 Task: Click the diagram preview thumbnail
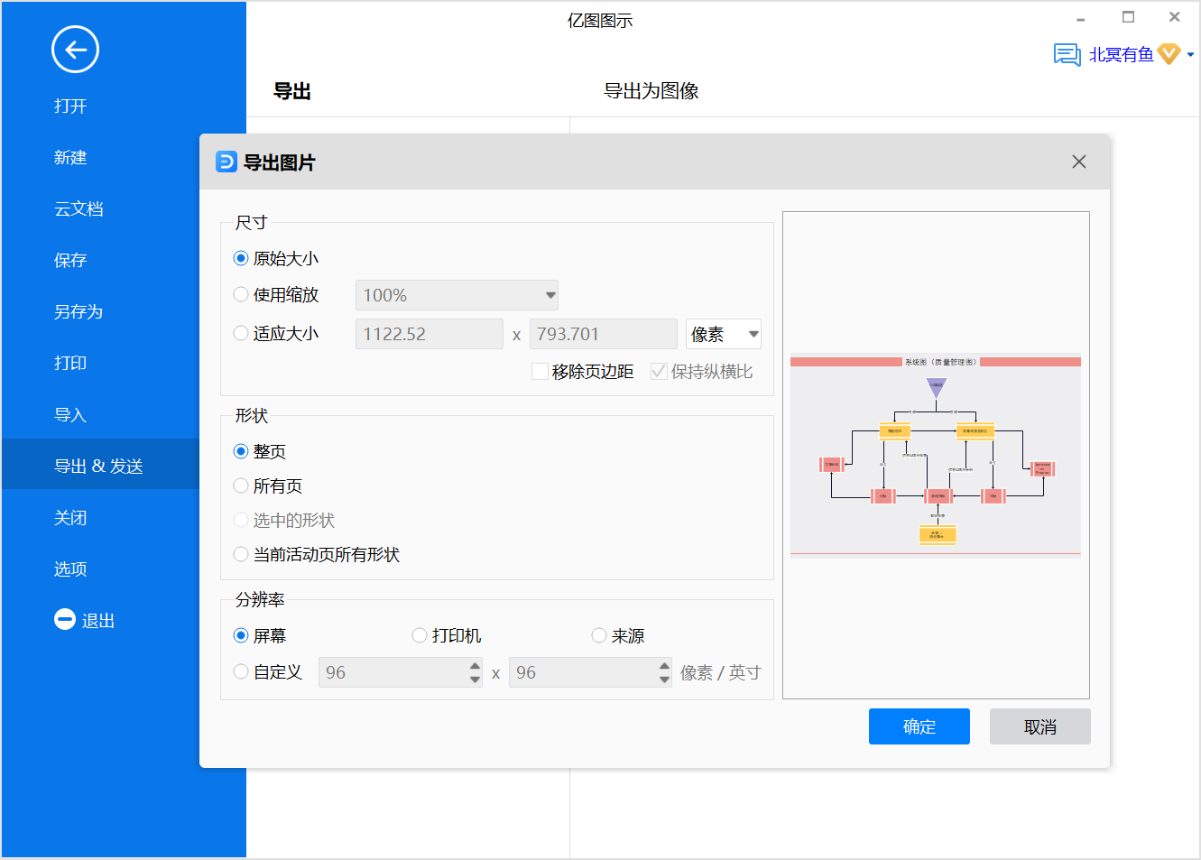pyautogui.click(x=935, y=455)
